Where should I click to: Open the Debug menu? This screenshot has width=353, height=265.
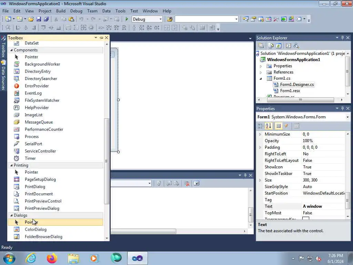76,11
